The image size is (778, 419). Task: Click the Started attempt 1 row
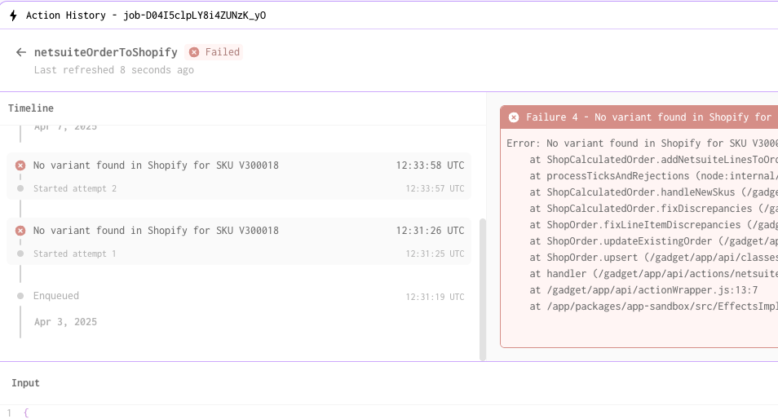click(x=239, y=254)
